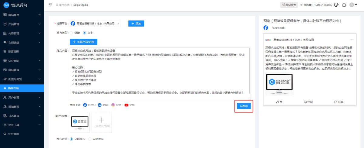Click 上传图片/视频 upload box
The image size is (364, 148).
coord(102,123)
